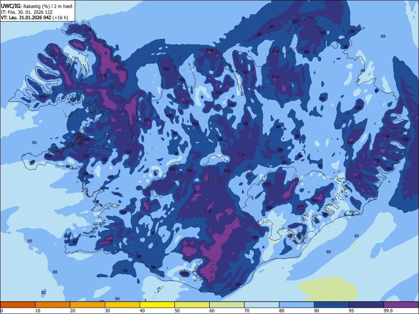Click the "(+16 h)" forecast offset text
The image size is (419, 314).
tap(60, 18)
